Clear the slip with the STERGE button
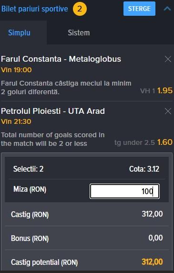Image resolution: width=174 pixels, height=273 pixels. click(x=139, y=9)
